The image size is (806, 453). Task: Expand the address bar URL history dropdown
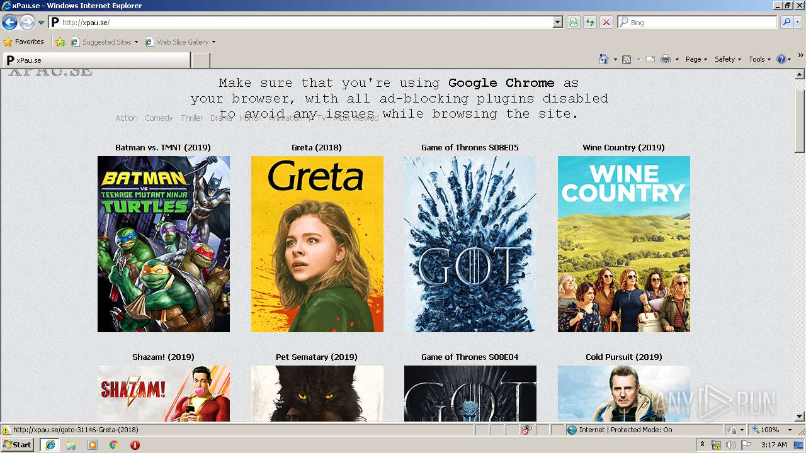(558, 22)
